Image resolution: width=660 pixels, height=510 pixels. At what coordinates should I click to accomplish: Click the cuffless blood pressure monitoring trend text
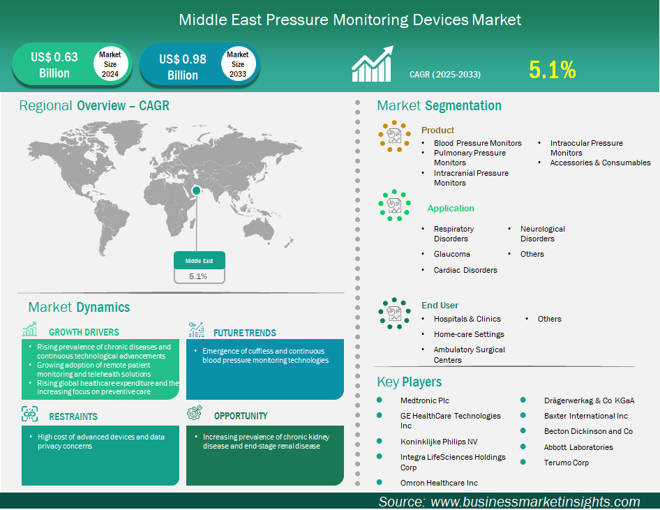(265, 356)
